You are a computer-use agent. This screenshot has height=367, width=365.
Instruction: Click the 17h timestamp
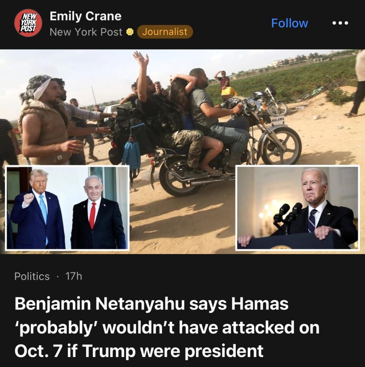[74, 276]
